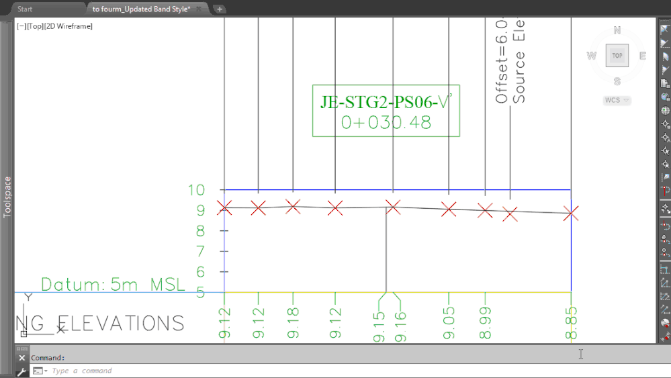Select the 0+030.48 station text

pos(386,123)
